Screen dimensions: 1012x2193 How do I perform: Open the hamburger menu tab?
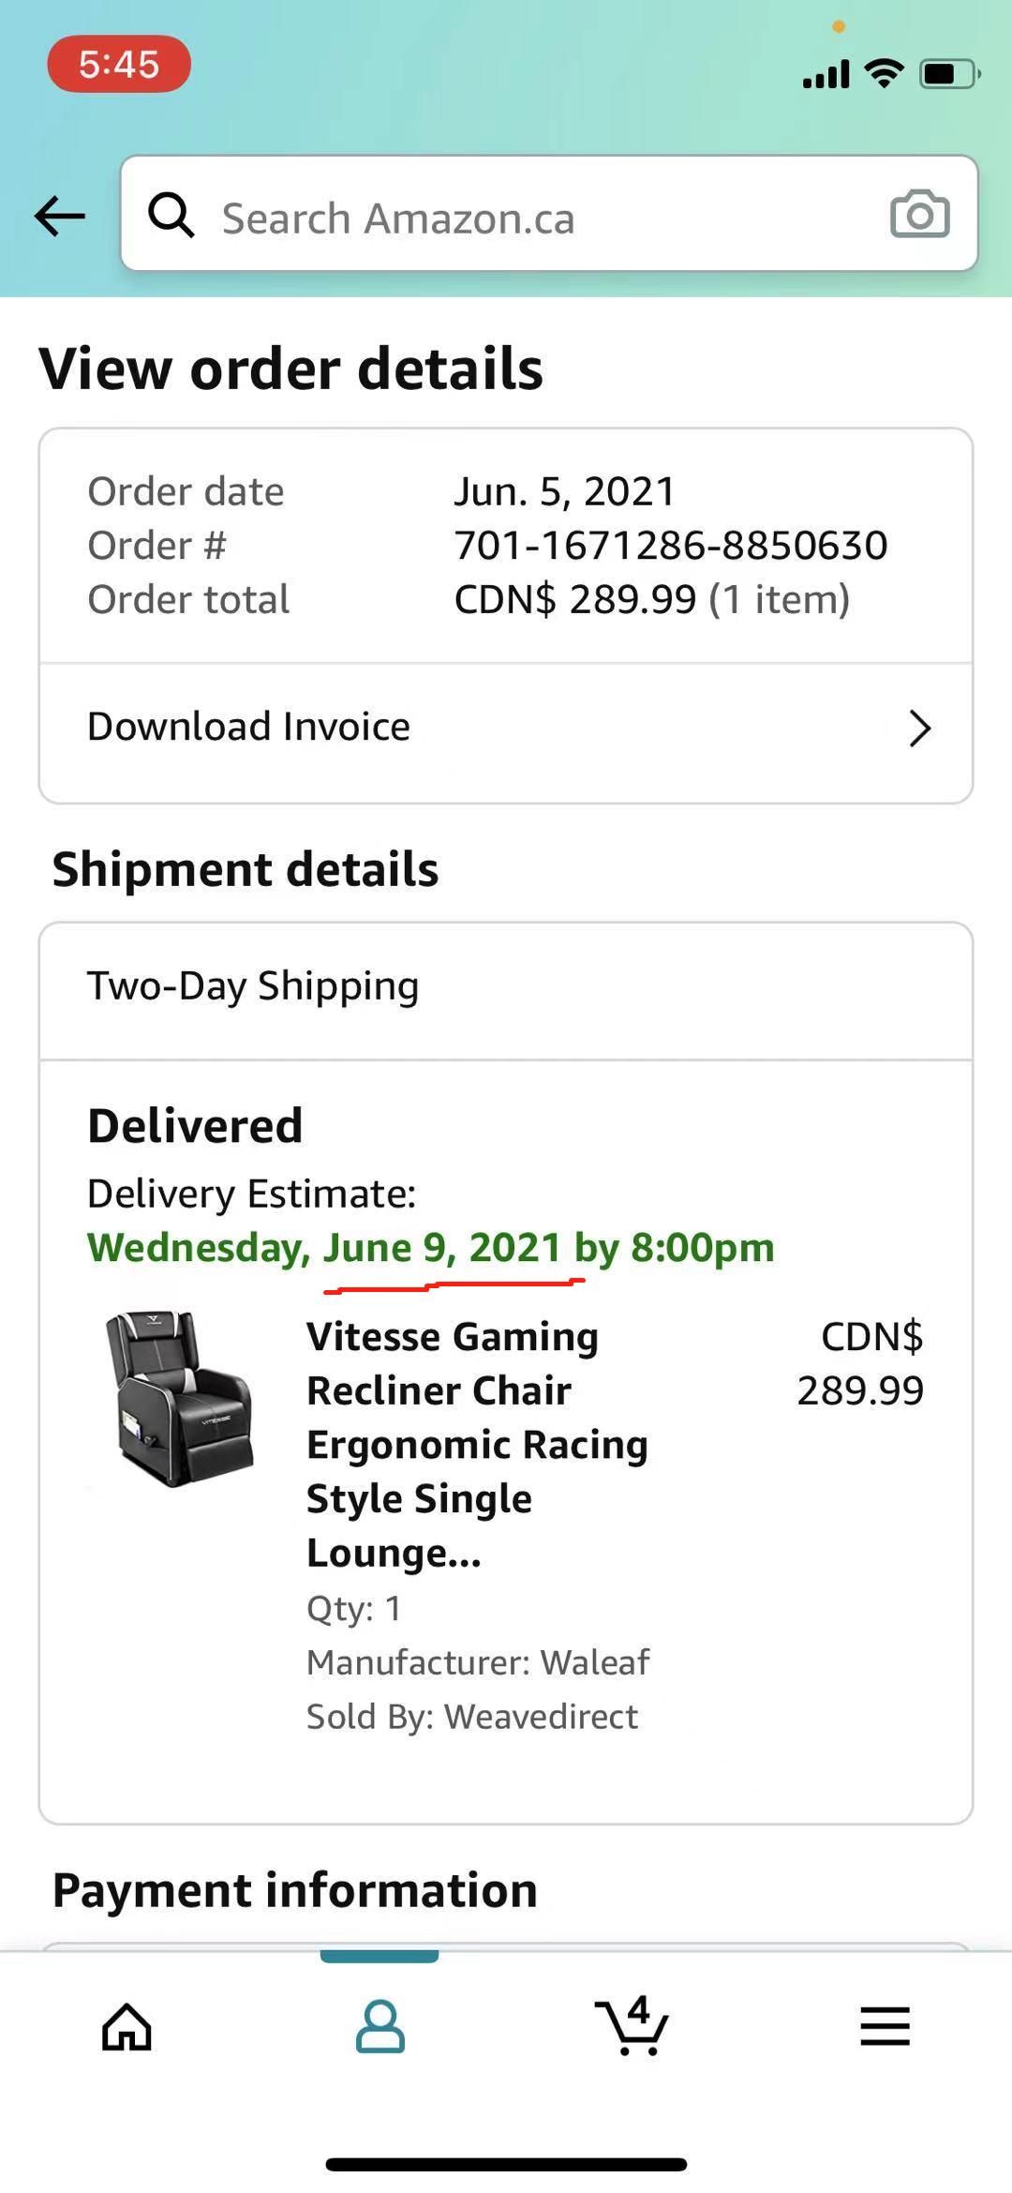[x=885, y=2027]
